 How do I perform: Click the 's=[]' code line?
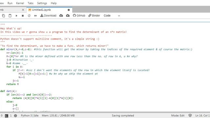pyautogui.click(x=15, y=108)
